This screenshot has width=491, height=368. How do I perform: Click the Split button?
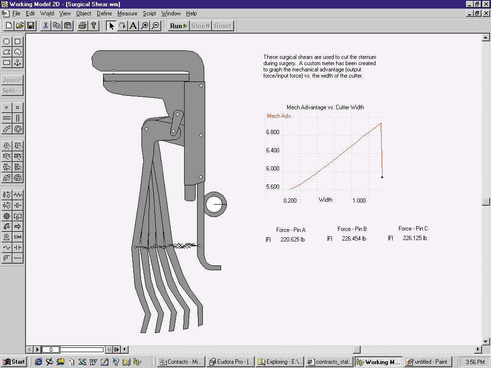click(12, 91)
